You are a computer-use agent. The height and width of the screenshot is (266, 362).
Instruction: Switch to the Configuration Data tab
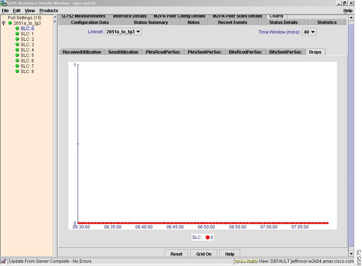[x=90, y=23]
